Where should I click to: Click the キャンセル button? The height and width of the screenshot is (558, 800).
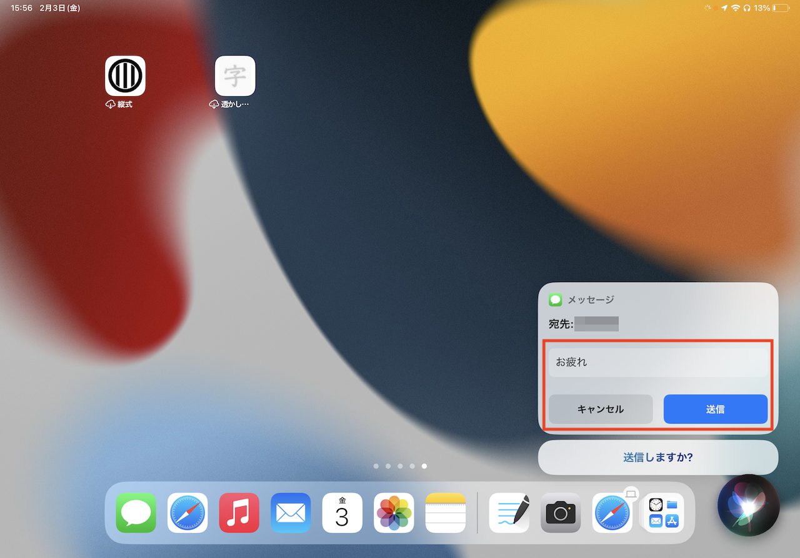click(601, 409)
